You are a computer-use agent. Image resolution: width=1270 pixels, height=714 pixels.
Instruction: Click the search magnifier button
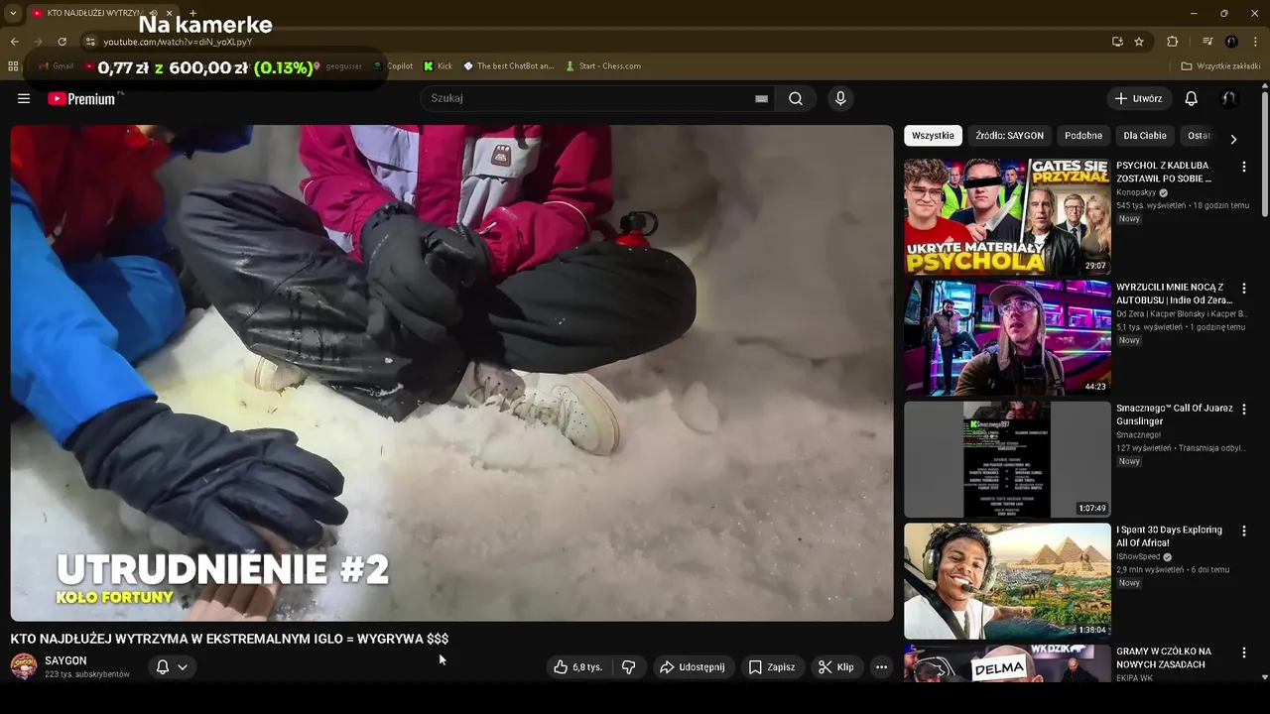[x=796, y=98]
